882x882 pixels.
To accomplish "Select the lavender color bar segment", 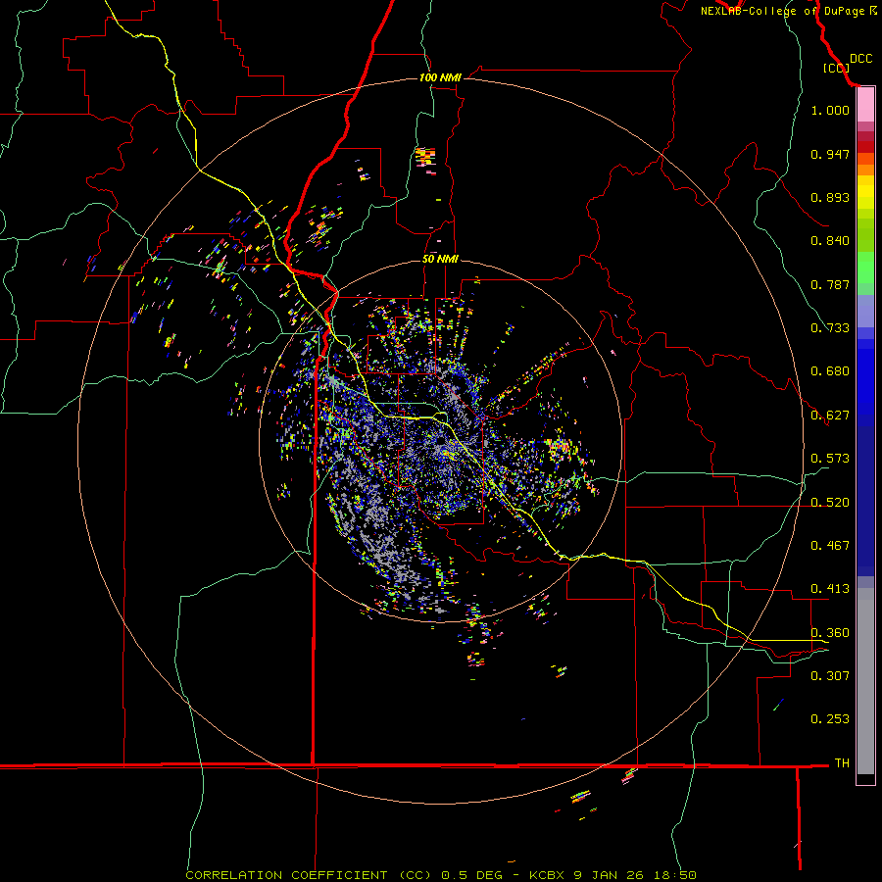I will pyautogui.click(x=865, y=312).
